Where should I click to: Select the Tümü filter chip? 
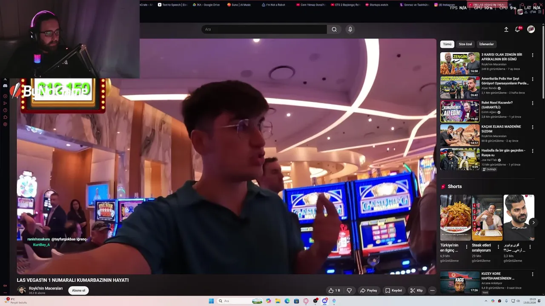click(447, 44)
